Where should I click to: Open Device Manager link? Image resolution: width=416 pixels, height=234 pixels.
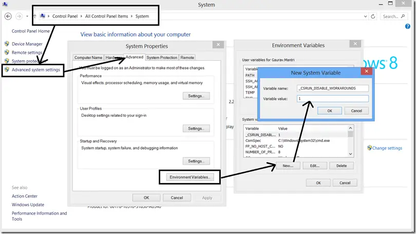coord(27,44)
